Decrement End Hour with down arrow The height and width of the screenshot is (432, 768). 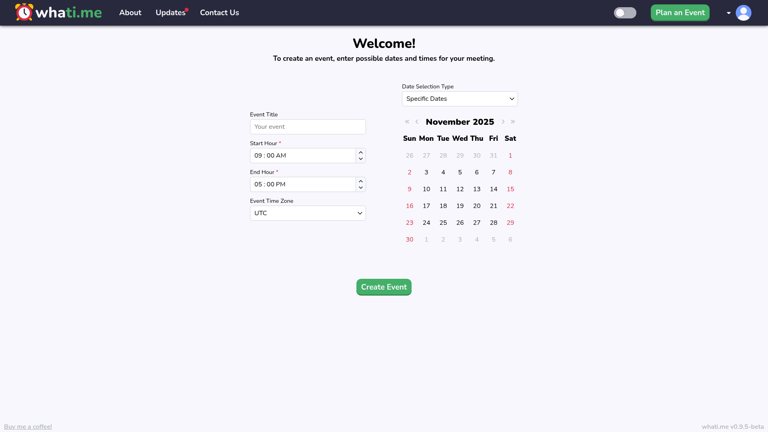[x=361, y=188]
